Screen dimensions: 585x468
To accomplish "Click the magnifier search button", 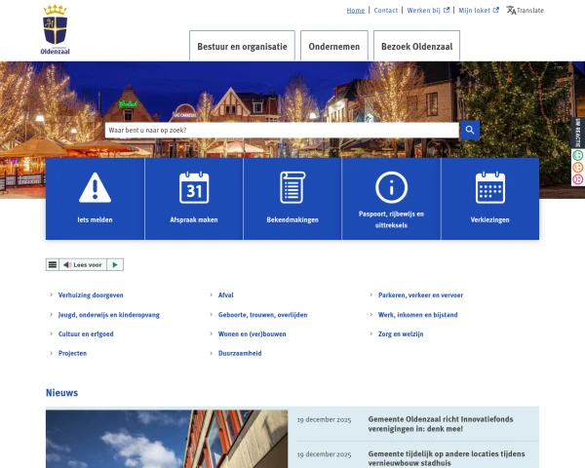I will [470, 130].
